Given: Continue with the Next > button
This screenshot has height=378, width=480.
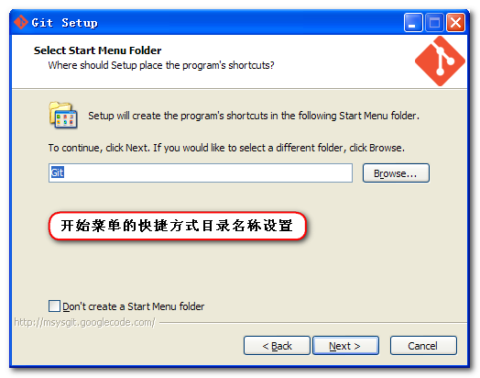Looking at the screenshot, I should click(345, 346).
